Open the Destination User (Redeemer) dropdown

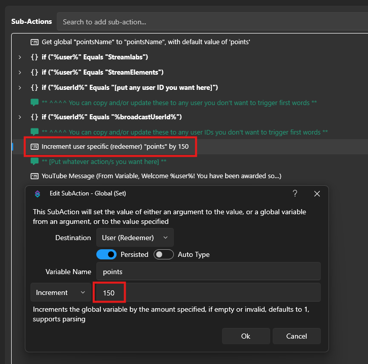coord(134,237)
